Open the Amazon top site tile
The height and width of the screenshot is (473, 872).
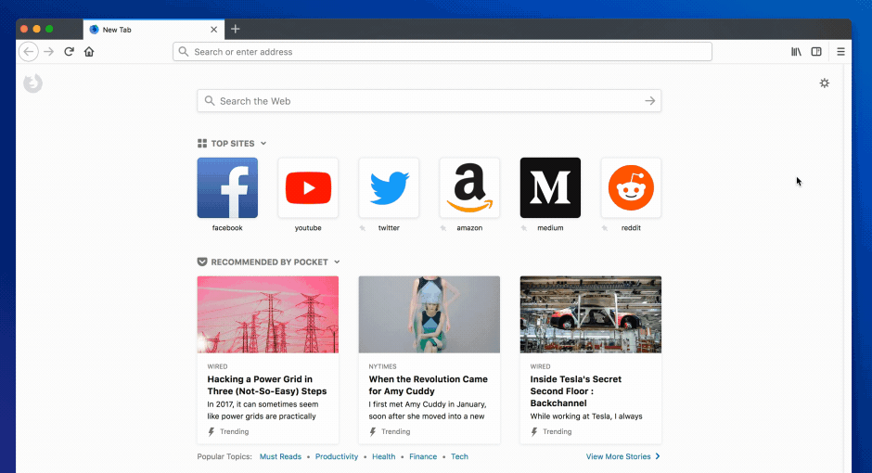[x=469, y=188]
